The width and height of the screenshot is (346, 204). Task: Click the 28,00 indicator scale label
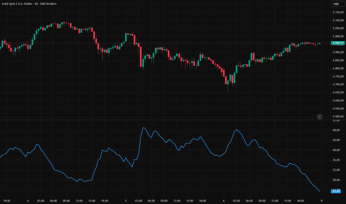coord(336,180)
